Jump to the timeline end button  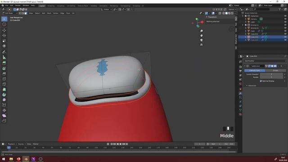click(126, 144)
